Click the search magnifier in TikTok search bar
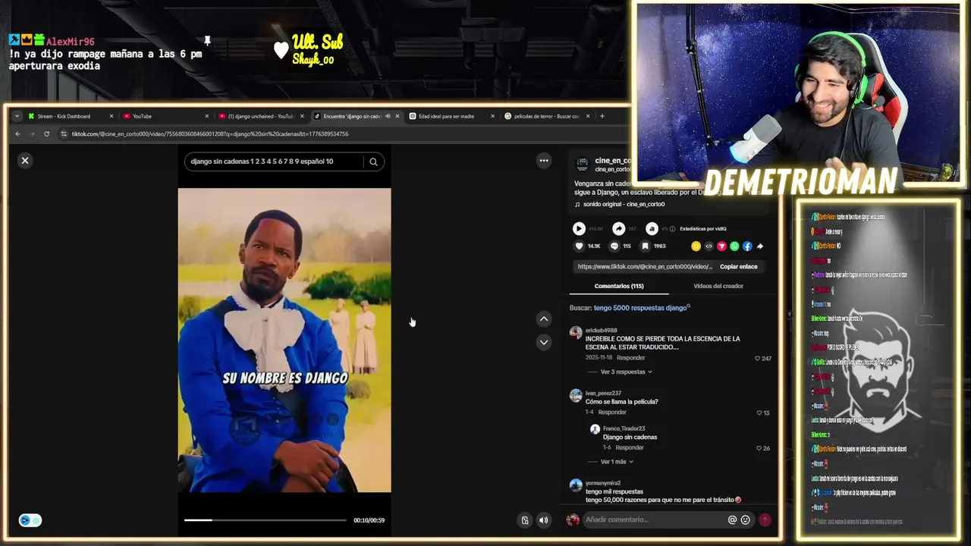Image resolution: width=971 pixels, height=546 pixels. pos(373,162)
